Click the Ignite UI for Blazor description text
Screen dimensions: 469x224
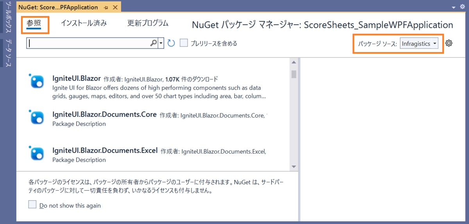pos(159,92)
